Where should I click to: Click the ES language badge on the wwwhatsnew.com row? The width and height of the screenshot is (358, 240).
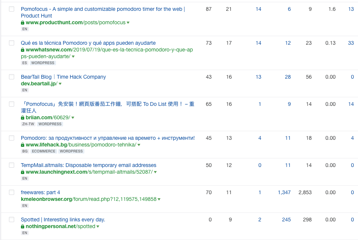[25, 63]
